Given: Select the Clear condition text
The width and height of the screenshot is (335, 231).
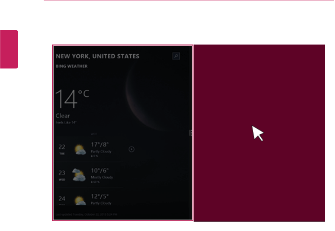Looking at the screenshot, I should pyautogui.click(x=63, y=116).
